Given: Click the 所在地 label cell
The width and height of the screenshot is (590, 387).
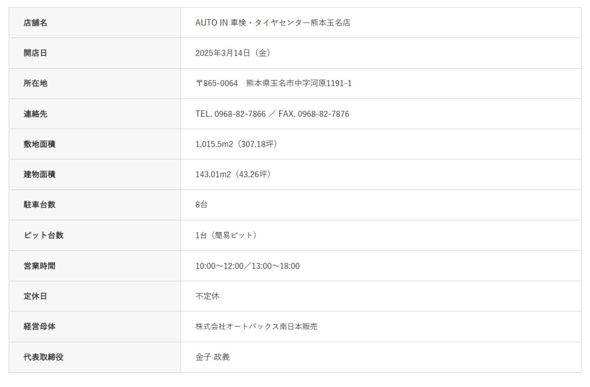Looking at the screenshot, I should coord(35,83).
